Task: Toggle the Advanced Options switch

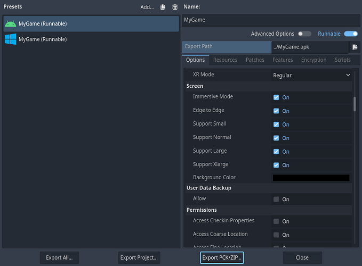Action: [x=304, y=34]
